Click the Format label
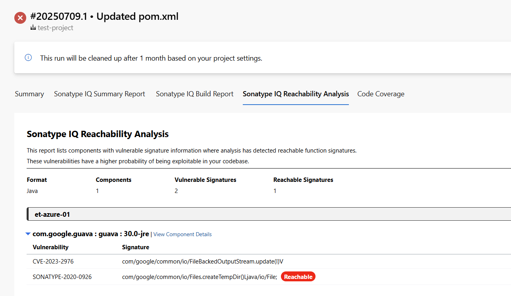The height and width of the screenshot is (296, 511). [37, 180]
